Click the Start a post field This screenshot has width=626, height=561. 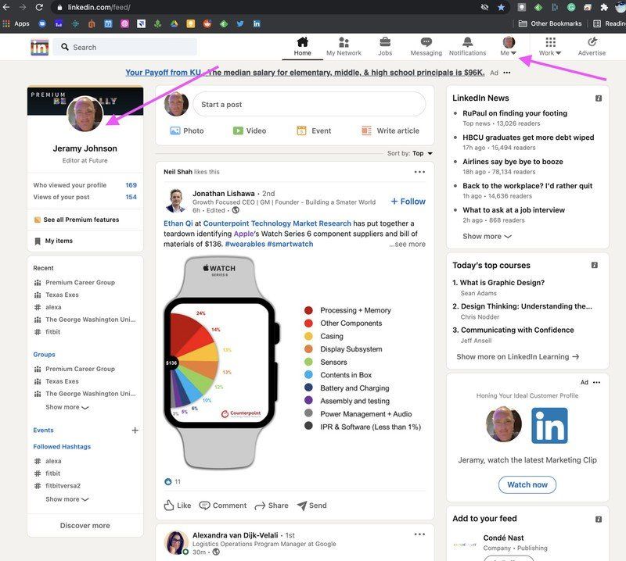click(297, 103)
